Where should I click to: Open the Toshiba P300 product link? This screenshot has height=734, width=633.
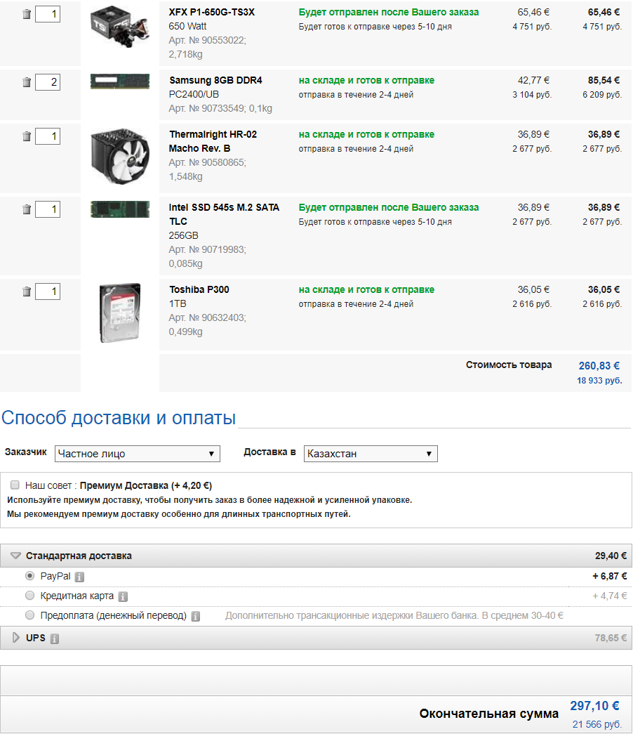click(199, 289)
